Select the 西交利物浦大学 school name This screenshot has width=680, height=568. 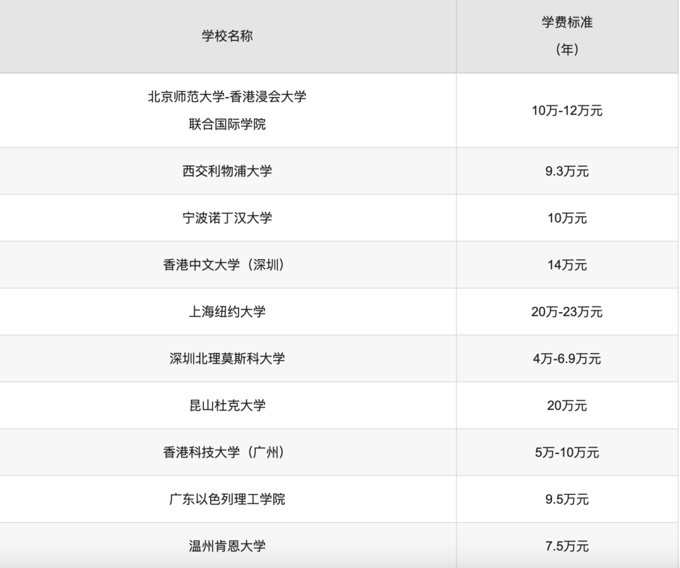(x=227, y=171)
